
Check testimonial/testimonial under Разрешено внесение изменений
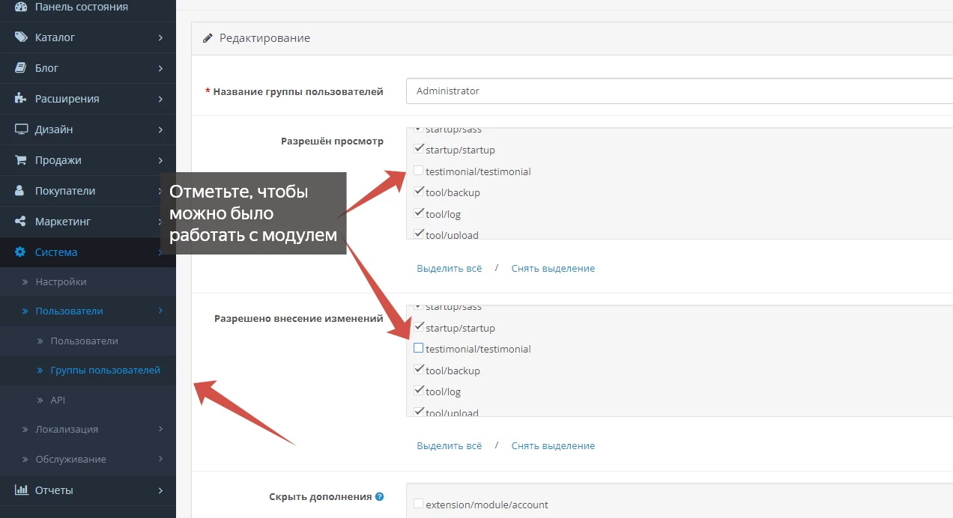tap(418, 348)
